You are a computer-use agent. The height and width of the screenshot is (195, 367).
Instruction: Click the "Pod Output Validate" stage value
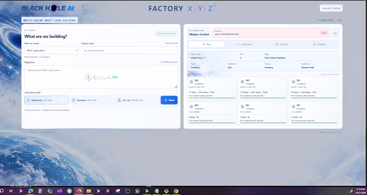coord(275,58)
